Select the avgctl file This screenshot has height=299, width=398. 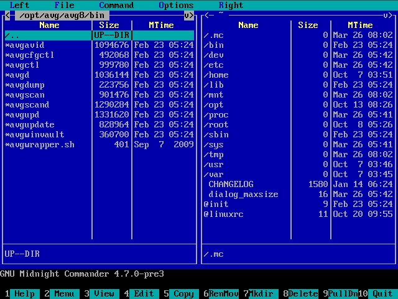click(99, 65)
